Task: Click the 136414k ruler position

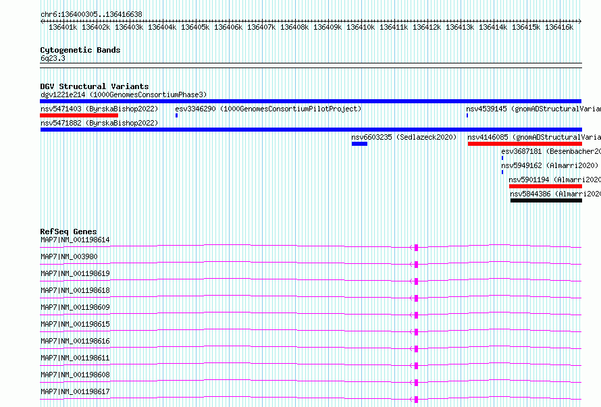Action: [x=493, y=27]
